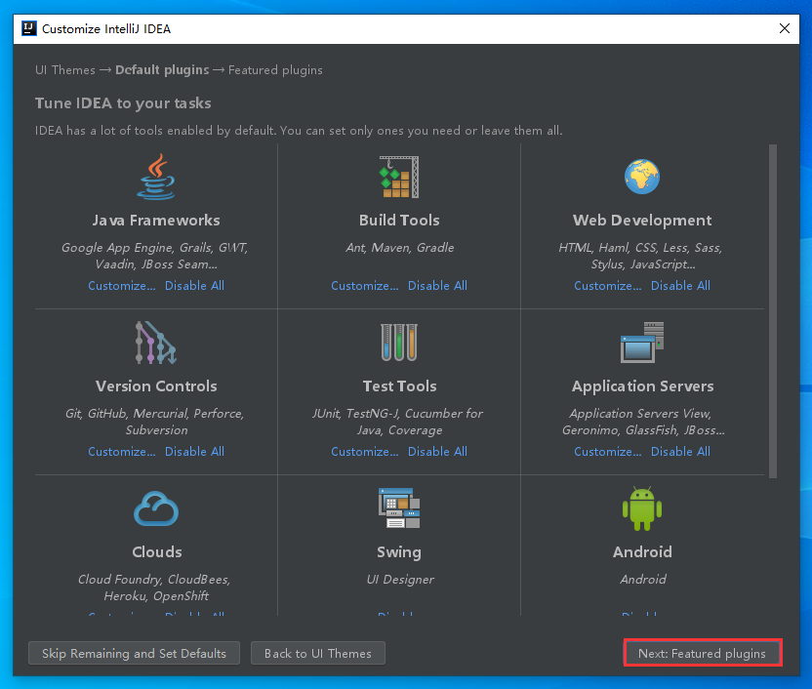Click the Swing heading
The width and height of the screenshot is (812, 689).
pos(399,552)
